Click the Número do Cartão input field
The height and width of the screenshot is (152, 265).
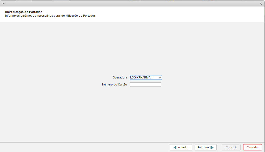pos(145,84)
